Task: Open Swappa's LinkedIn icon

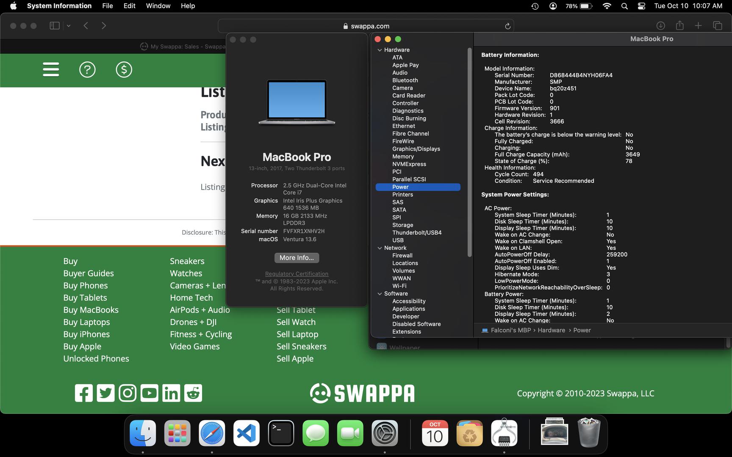Action: click(x=171, y=393)
